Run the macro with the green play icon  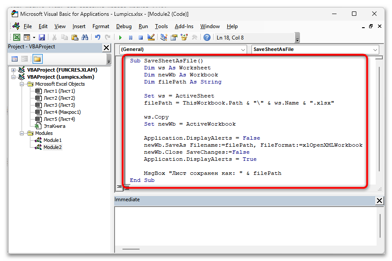[120, 38]
